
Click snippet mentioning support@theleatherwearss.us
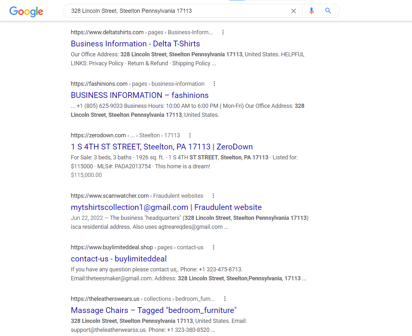(x=159, y=325)
